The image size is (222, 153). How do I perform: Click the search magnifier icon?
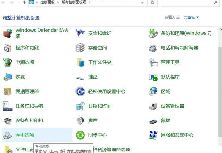[x=215, y=2]
